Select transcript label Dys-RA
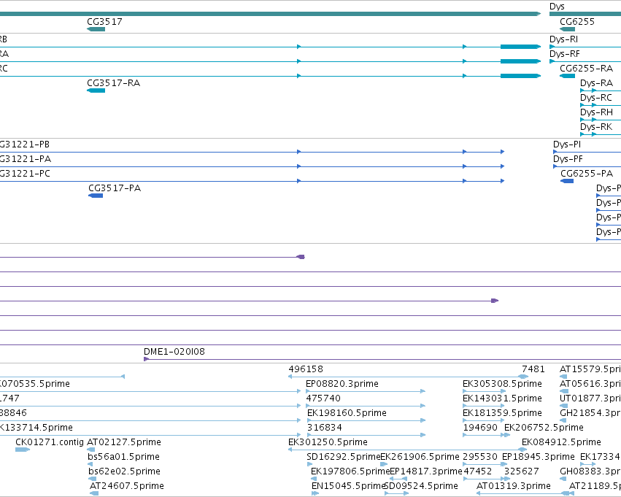The image size is (621, 497). 596,83
